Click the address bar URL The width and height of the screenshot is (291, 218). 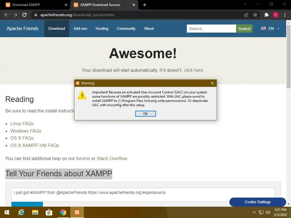[x=77, y=15]
